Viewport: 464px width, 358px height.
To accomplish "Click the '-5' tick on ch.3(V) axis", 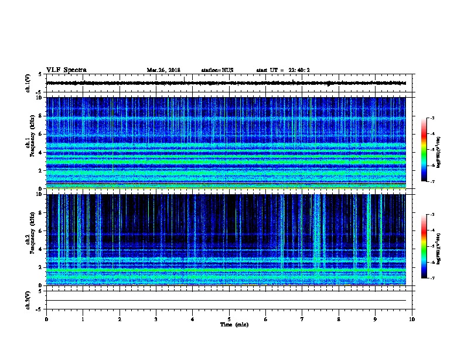I will (x=39, y=309).
